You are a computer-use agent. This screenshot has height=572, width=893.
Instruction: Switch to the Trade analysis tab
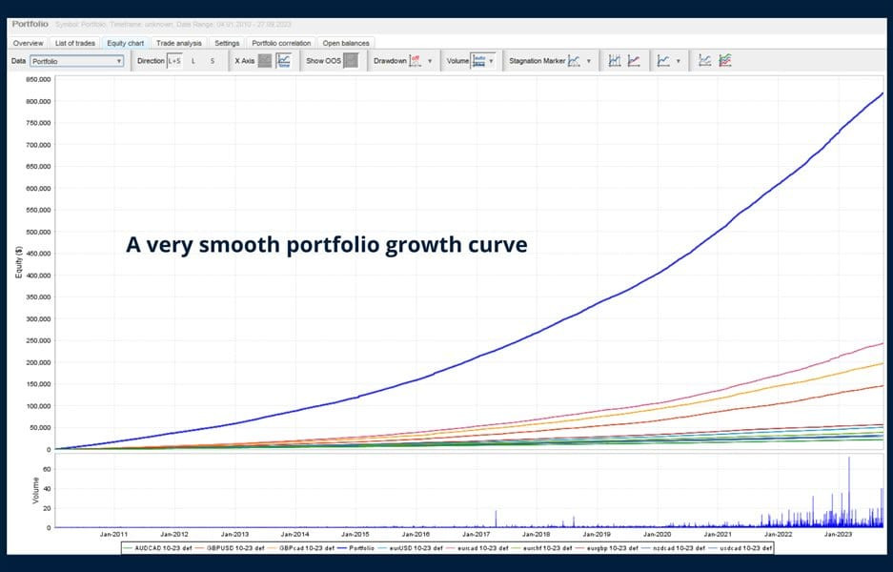click(178, 43)
